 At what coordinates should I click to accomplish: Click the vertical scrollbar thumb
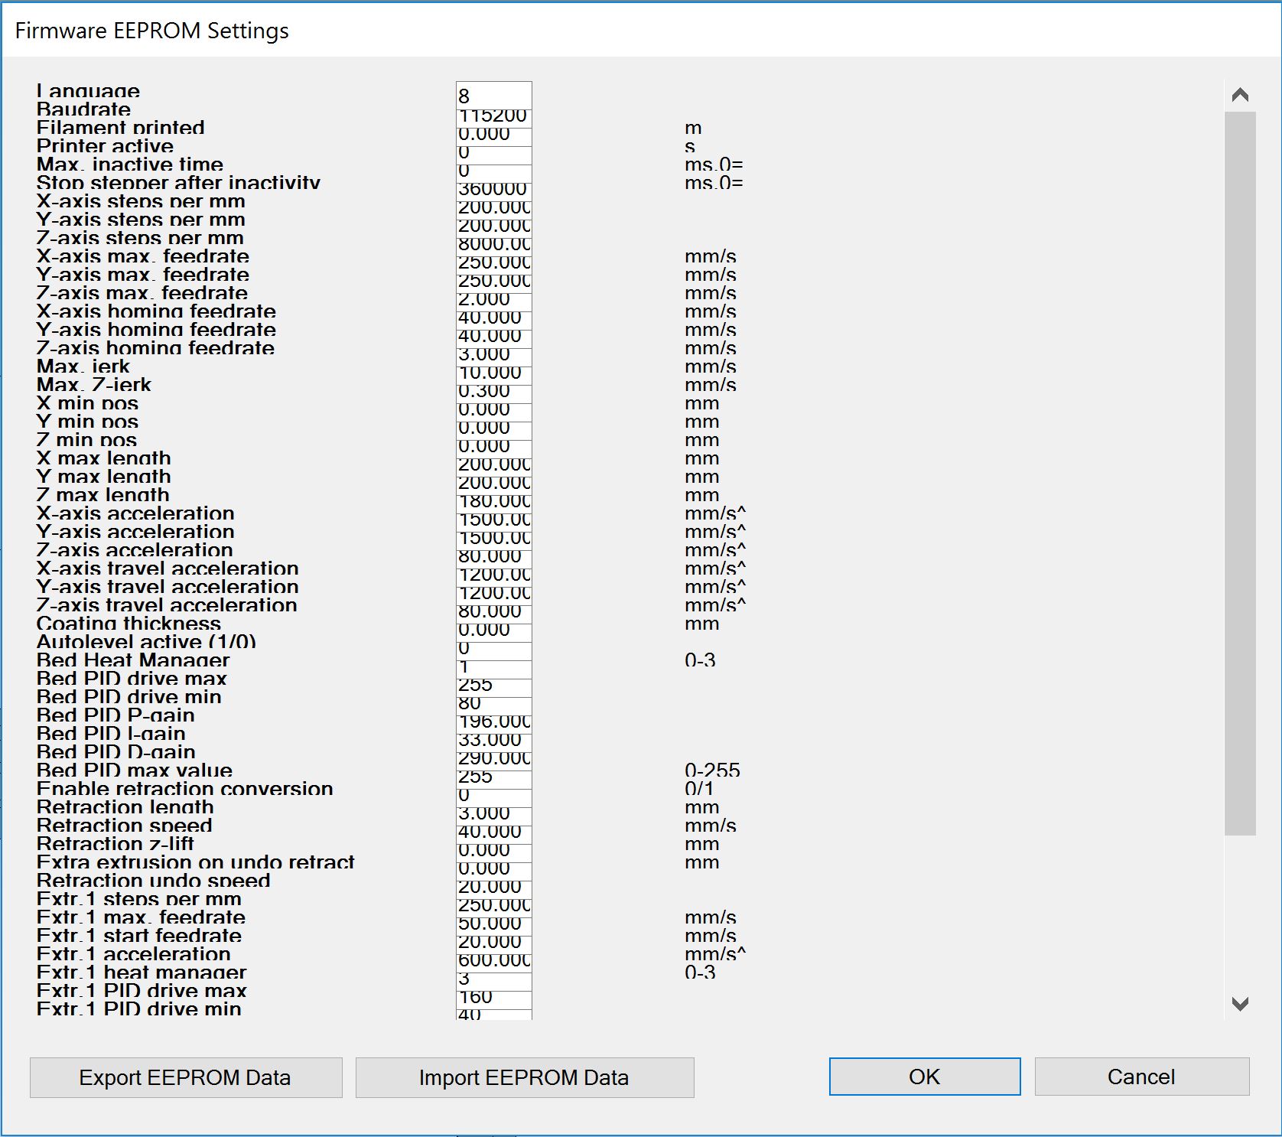1240,473
